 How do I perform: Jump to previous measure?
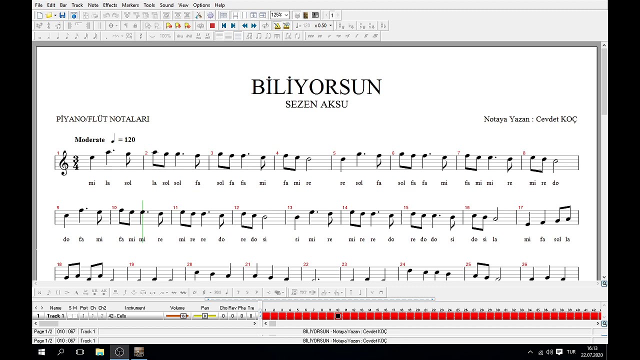(245, 25)
